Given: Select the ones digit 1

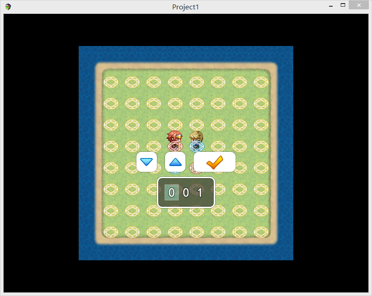Looking at the screenshot, I should point(200,192).
